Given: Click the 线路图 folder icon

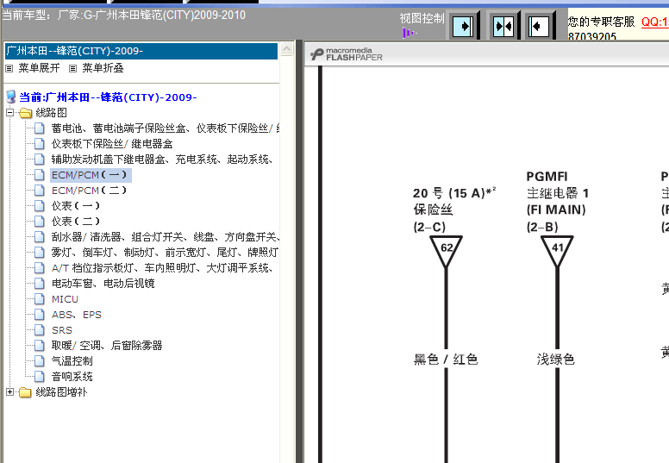Looking at the screenshot, I should [26, 113].
